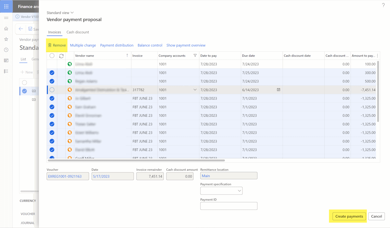This screenshot has width=390, height=228.
Task: Click the Company accounts filter icon
Action: pyautogui.click(x=195, y=56)
